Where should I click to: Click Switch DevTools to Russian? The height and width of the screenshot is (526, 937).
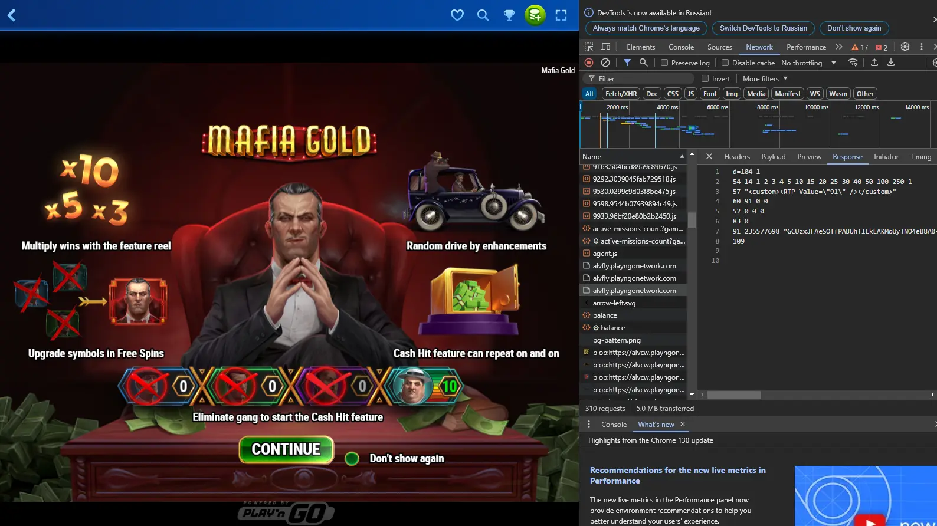764,28
